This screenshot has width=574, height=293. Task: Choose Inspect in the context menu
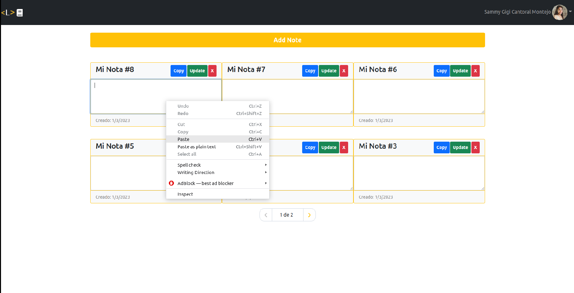coord(218,194)
